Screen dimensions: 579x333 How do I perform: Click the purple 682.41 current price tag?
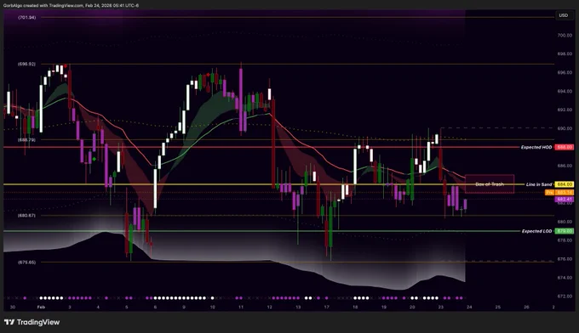(565, 200)
